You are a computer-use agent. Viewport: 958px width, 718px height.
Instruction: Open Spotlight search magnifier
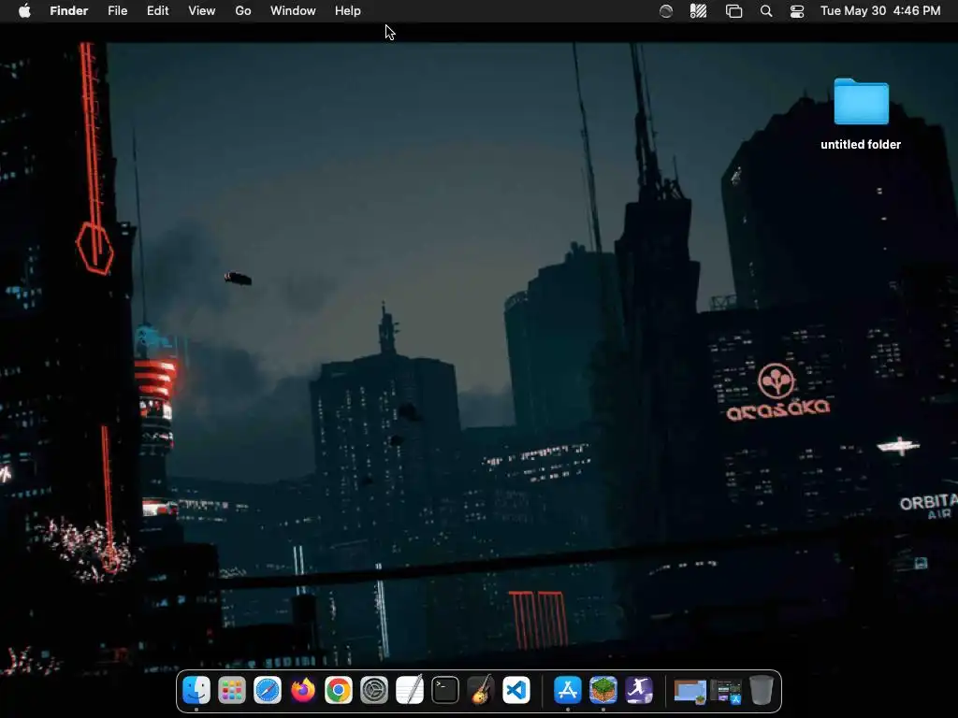[x=766, y=11]
